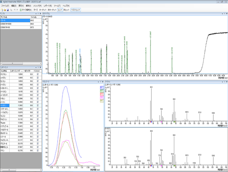Toggle best hit checkbox for first component row
This screenshot has height=172, width=228.
pos(38,74)
